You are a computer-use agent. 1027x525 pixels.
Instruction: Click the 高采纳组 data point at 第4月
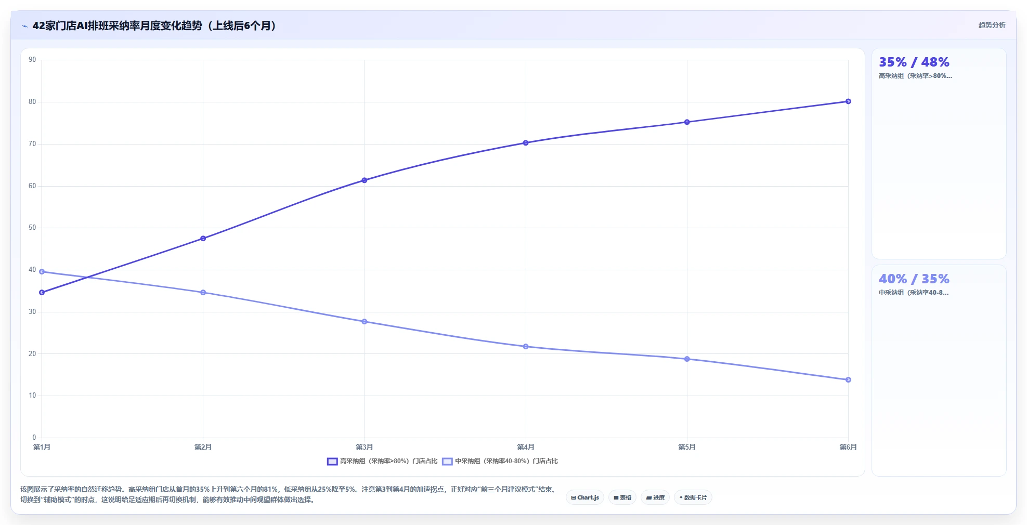click(526, 143)
